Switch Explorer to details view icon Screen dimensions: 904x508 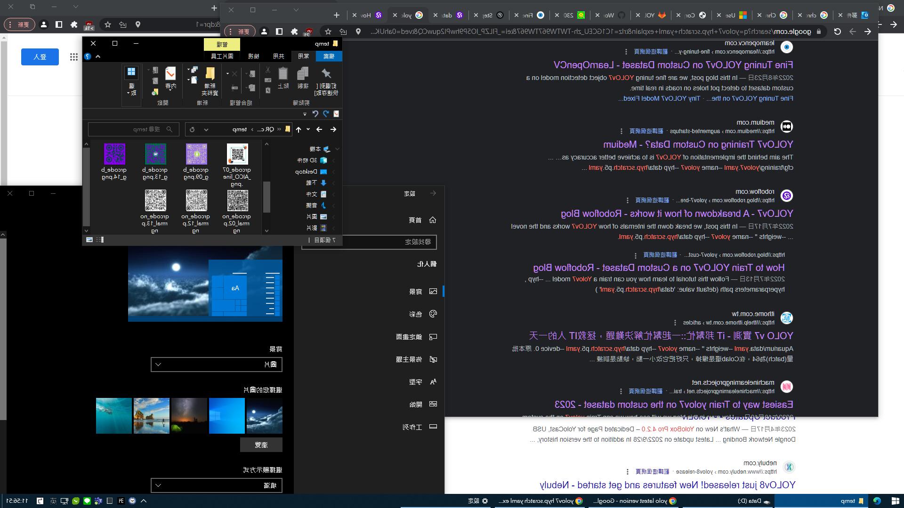coord(99,240)
